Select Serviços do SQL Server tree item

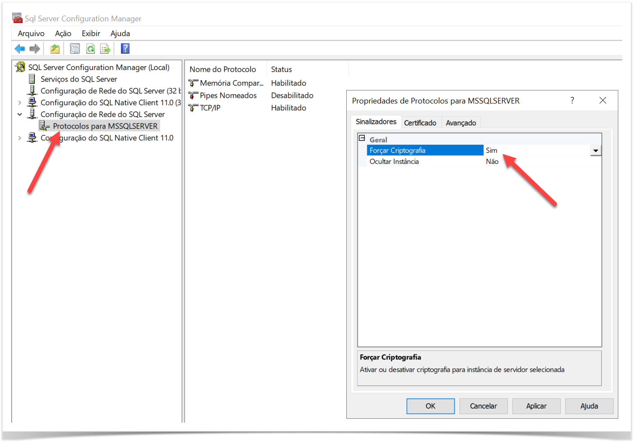[x=79, y=79]
